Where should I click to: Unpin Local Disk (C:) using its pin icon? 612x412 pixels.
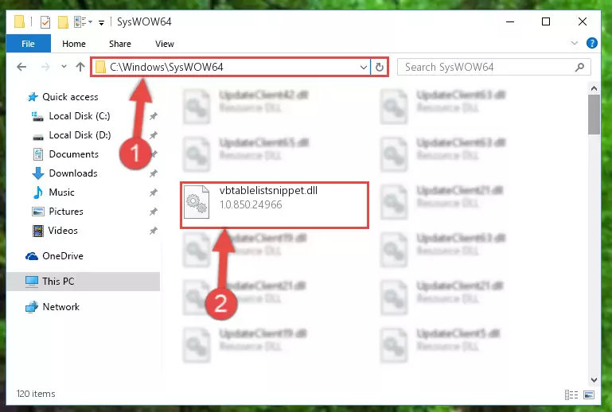click(154, 116)
